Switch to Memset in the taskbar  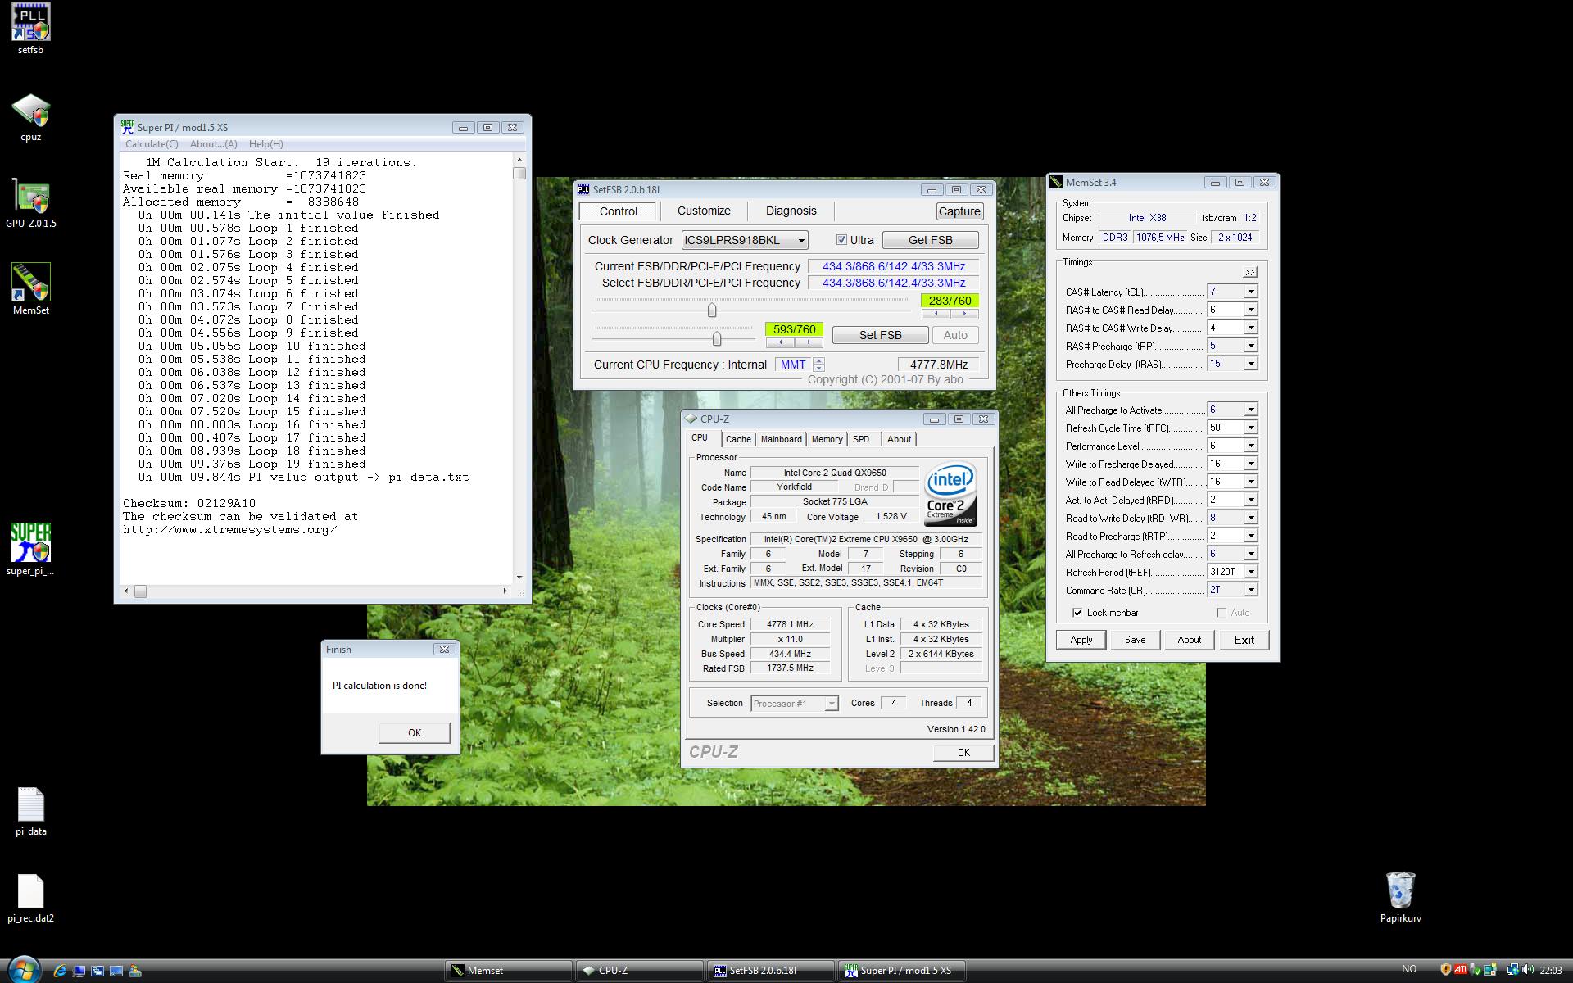[508, 971]
